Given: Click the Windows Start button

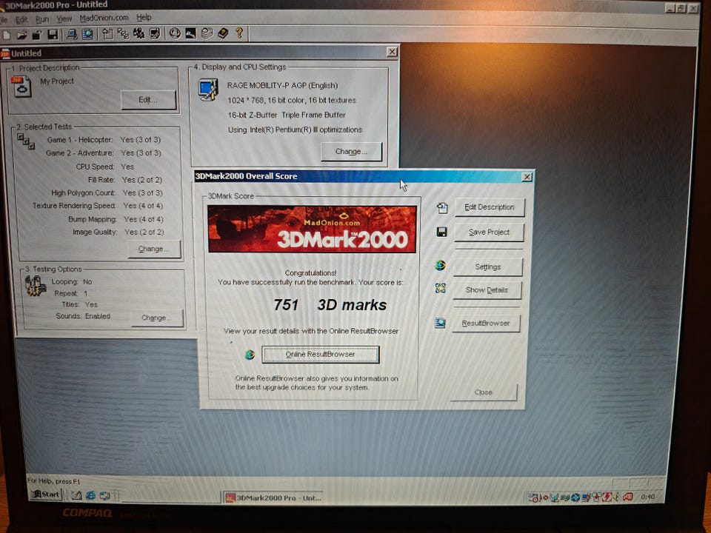Looking at the screenshot, I should coord(46,494).
